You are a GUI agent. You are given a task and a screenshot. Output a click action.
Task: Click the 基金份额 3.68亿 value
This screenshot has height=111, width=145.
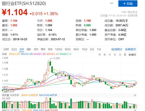pos(122,30)
